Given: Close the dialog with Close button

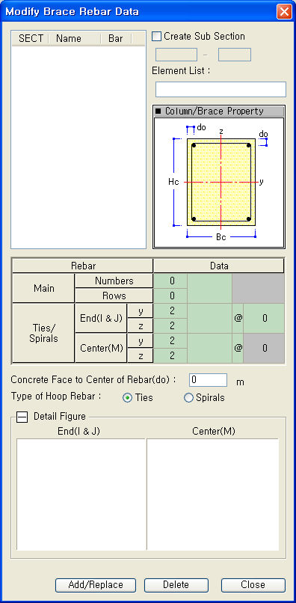Looking at the screenshot, I should tap(253, 585).
